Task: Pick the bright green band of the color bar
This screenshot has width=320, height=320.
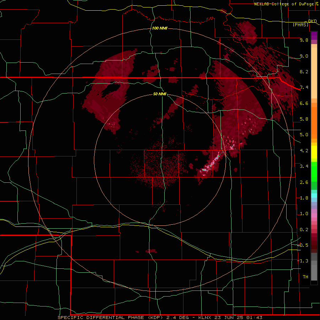Action: pyautogui.click(x=314, y=171)
